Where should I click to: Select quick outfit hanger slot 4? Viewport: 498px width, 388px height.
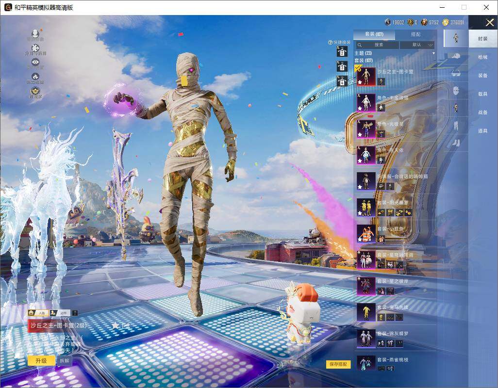tap(342, 81)
